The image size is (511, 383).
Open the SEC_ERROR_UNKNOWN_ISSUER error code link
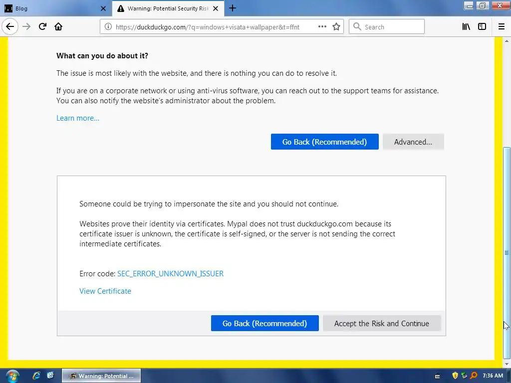coord(171,274)
